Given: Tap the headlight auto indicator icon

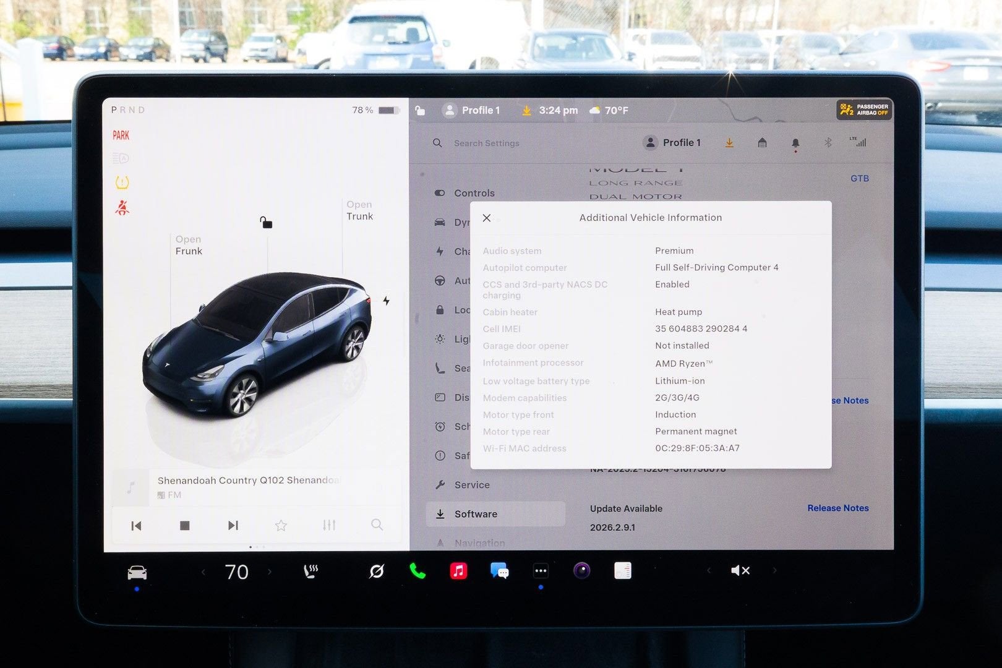Looking at the screenshot, I should [121, 158].
